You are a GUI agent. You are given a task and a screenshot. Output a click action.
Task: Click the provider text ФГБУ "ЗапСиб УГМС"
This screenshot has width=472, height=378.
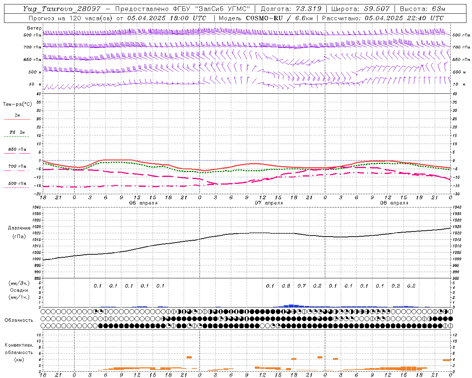211,9
